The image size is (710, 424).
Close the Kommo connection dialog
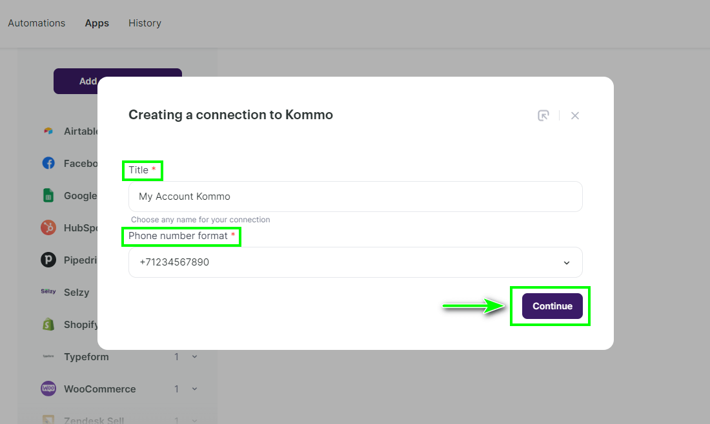coord(575,116)
